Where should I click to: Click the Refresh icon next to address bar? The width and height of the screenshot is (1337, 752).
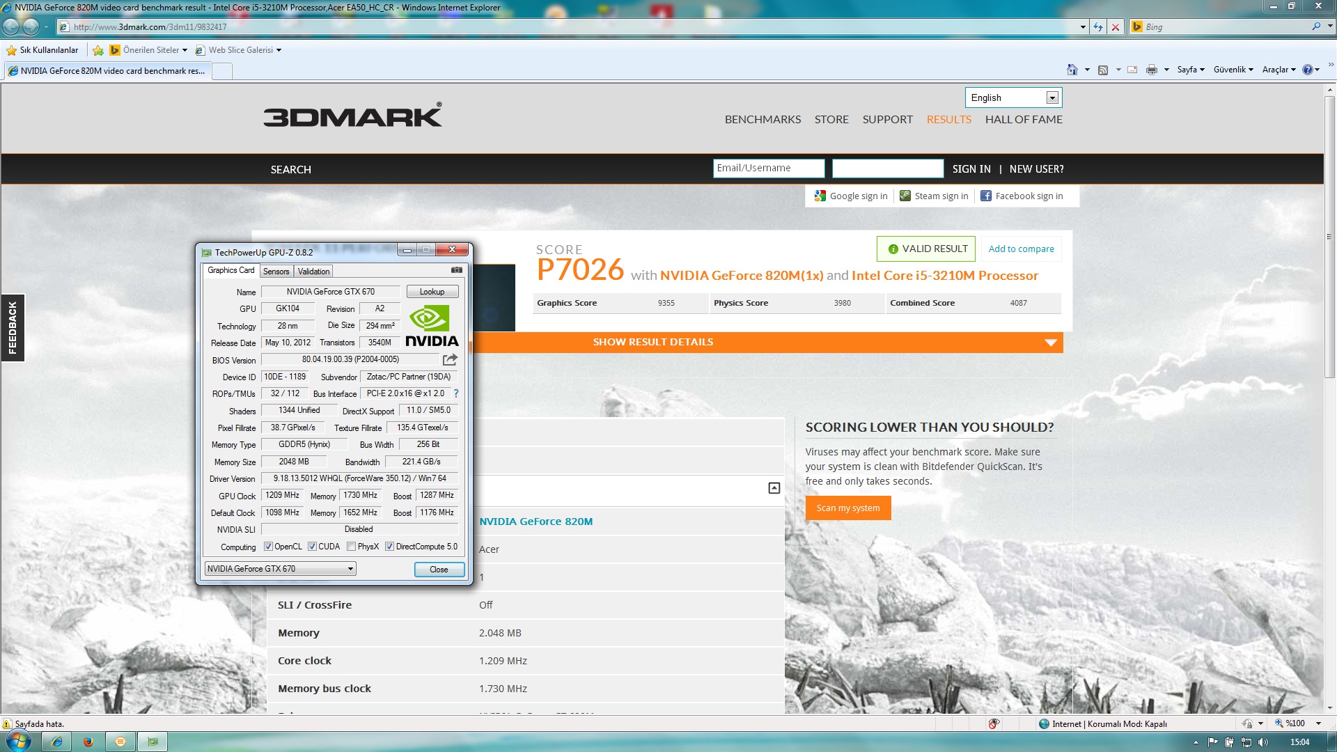pyautogui.click(x=1098, y=27)
